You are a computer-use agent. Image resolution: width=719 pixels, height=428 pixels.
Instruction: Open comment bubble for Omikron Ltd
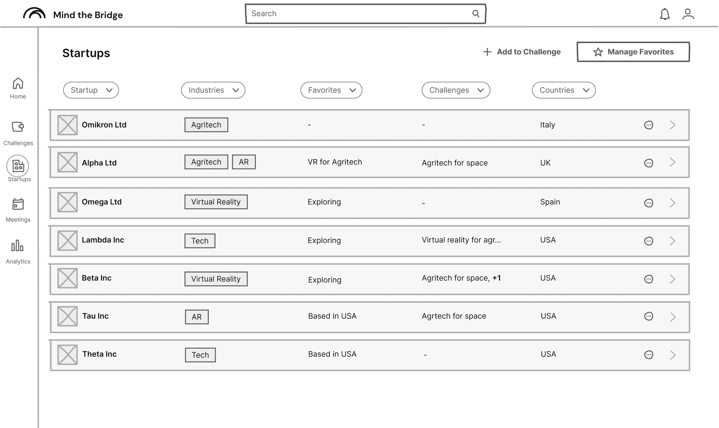tap(648, 125)
